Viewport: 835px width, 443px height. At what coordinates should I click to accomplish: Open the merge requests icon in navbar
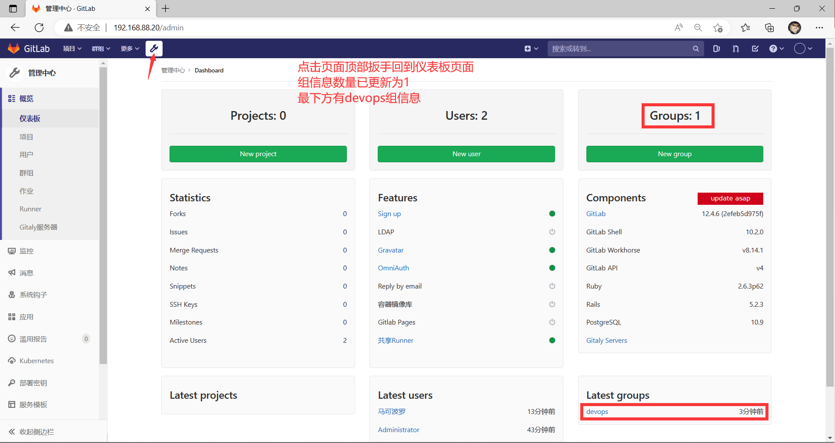point(735,49)
